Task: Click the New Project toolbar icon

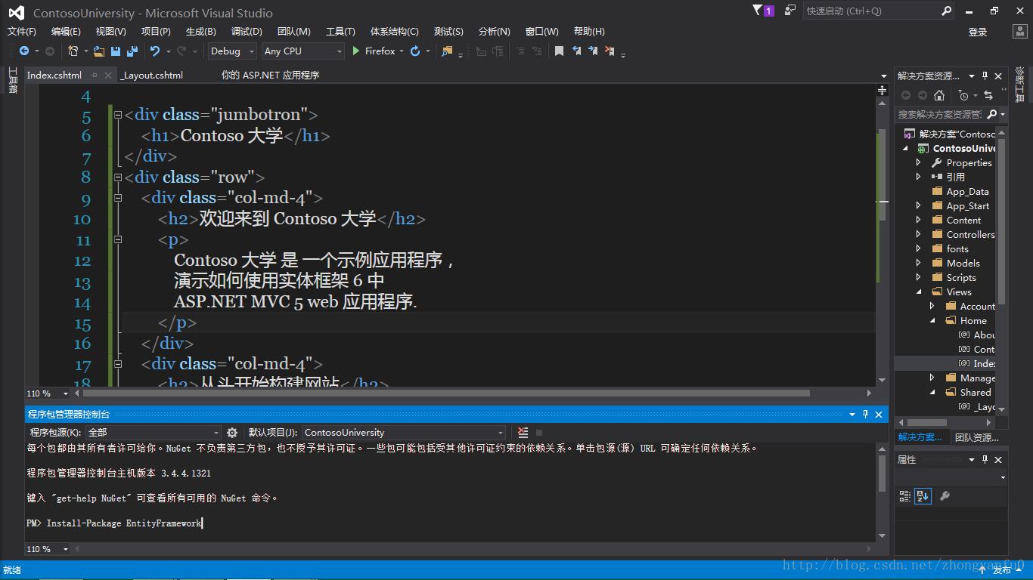Action: 73,51
